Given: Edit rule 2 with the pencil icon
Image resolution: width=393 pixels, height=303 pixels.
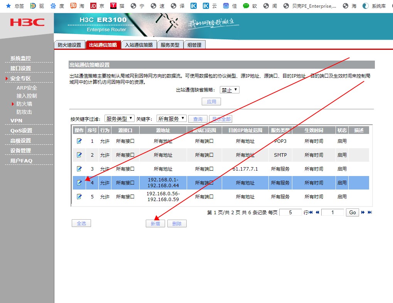Looking at the screenshot, I should coord(79,155).
